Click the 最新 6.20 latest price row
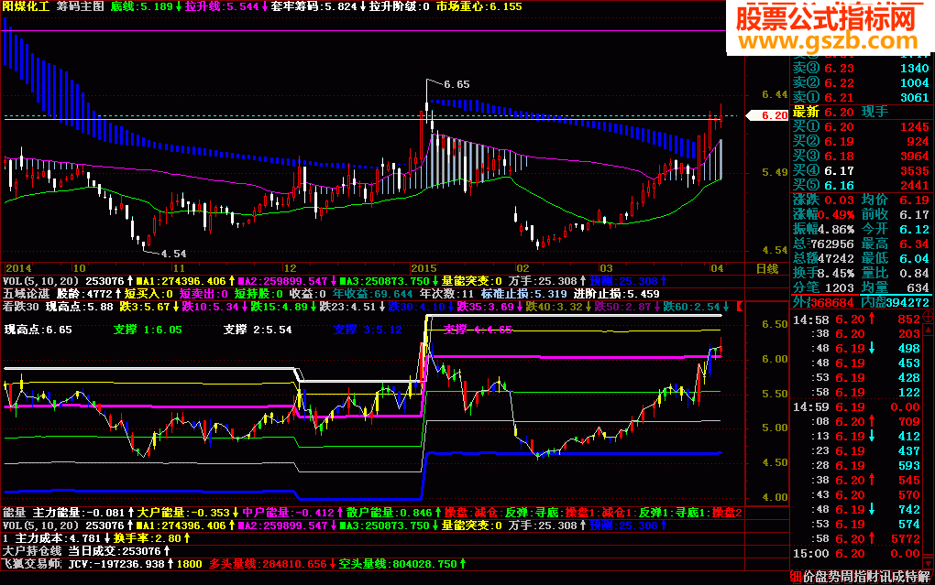The width and height of the screenshot is (935, 585). (x=861, y=112)
